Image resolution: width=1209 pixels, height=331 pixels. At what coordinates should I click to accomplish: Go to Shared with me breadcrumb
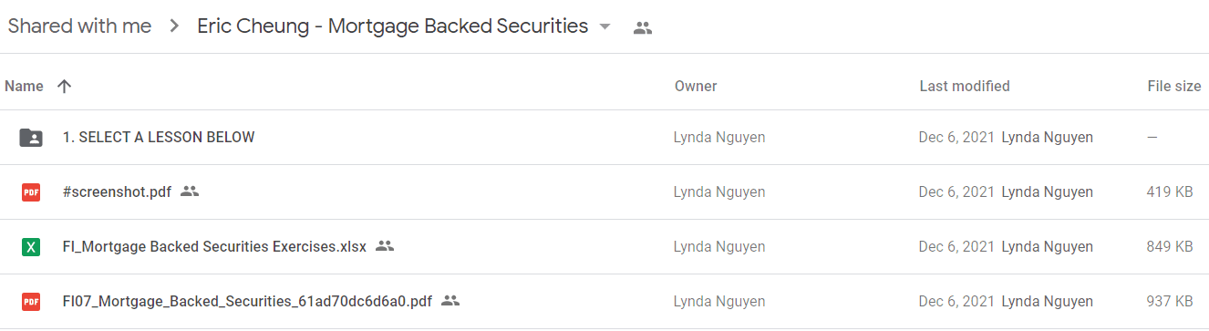(79, 27)
